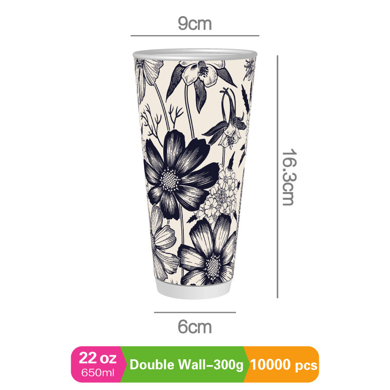Screen dimensions: 390x390
Task: Click the cup's silver top rim
Action: click(195, 54)
